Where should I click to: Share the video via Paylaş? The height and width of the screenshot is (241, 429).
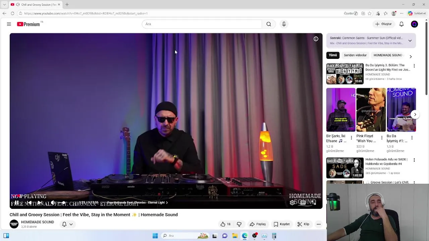(x=258, y=224)
